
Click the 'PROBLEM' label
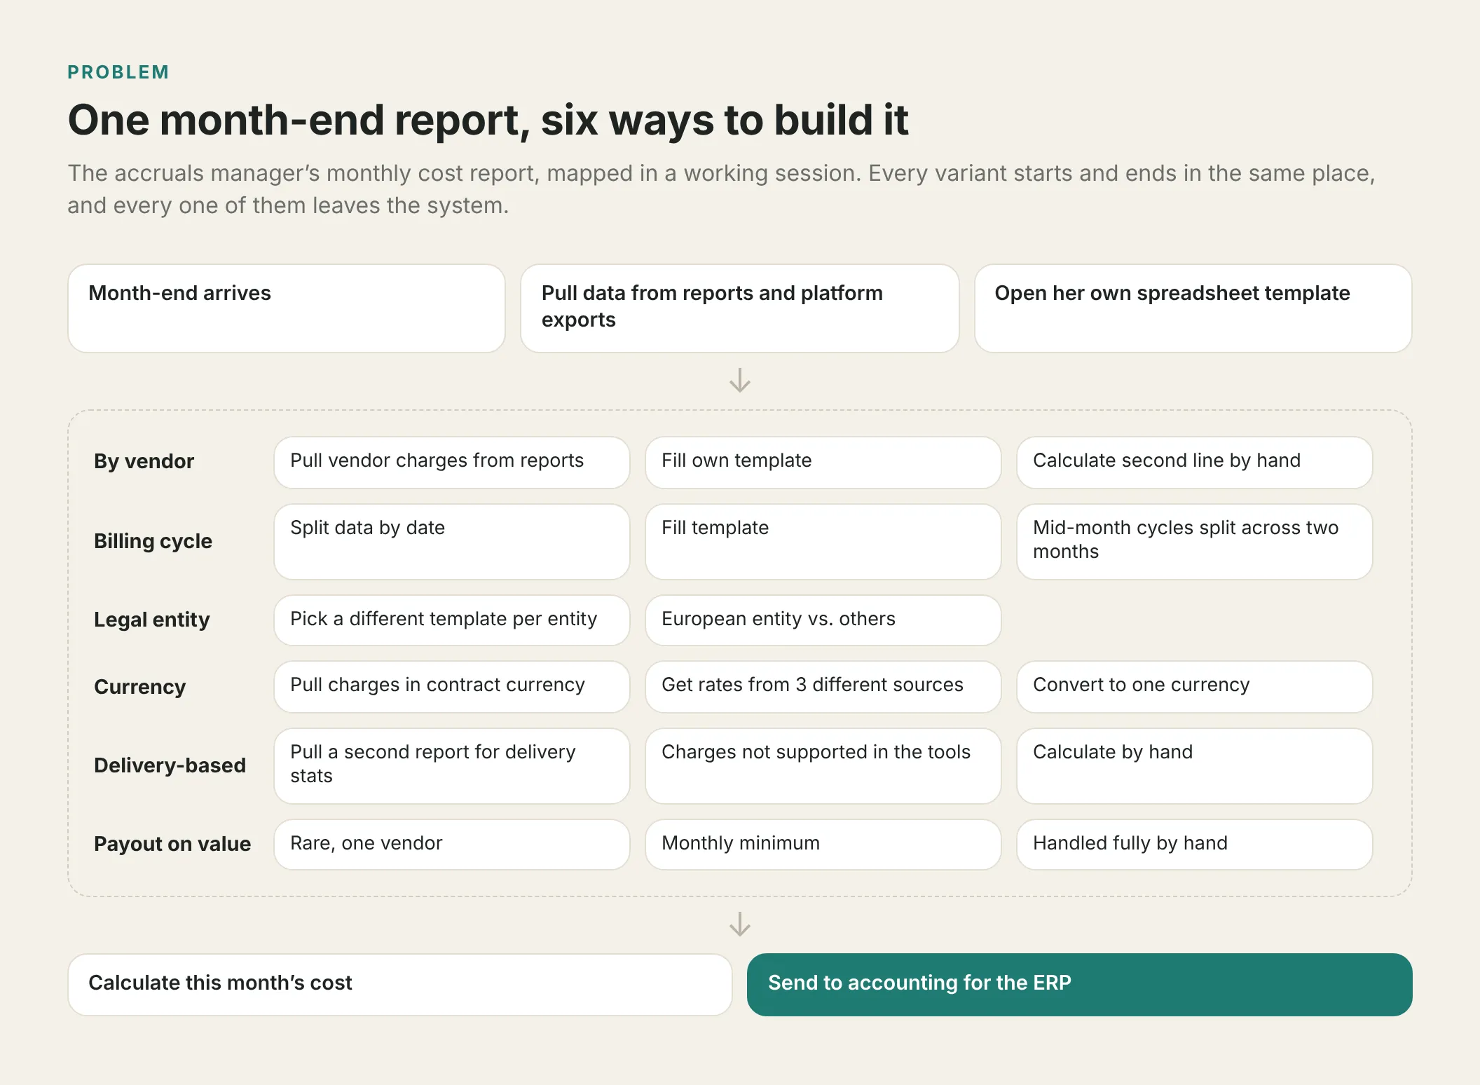[x=118, y=72]
